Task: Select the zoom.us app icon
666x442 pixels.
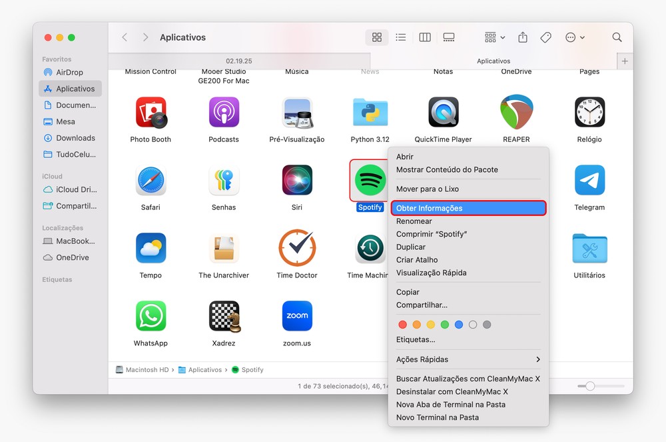Action: point(297,316)
